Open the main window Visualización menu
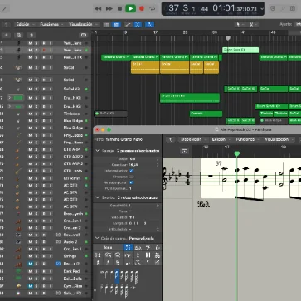Image resolution: width=301 pixels, height=301 pixels. pos(83,24)
